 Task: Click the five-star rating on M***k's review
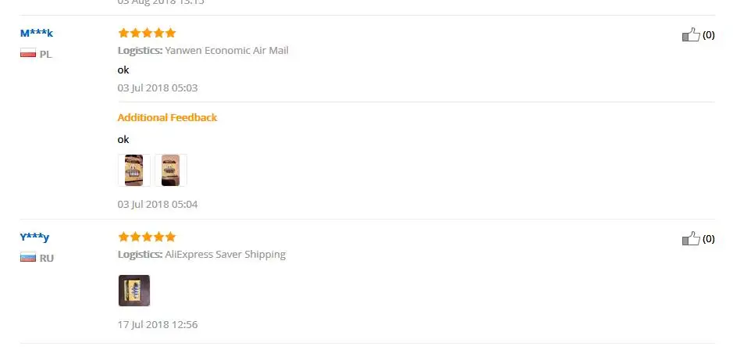pos(147,33)
